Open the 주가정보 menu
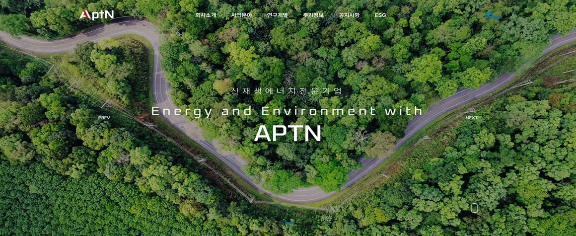576x236 pixels. pos(313,15)
